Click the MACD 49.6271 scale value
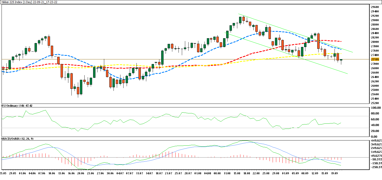This screenshot has width=382, height=180. point(376,156)
